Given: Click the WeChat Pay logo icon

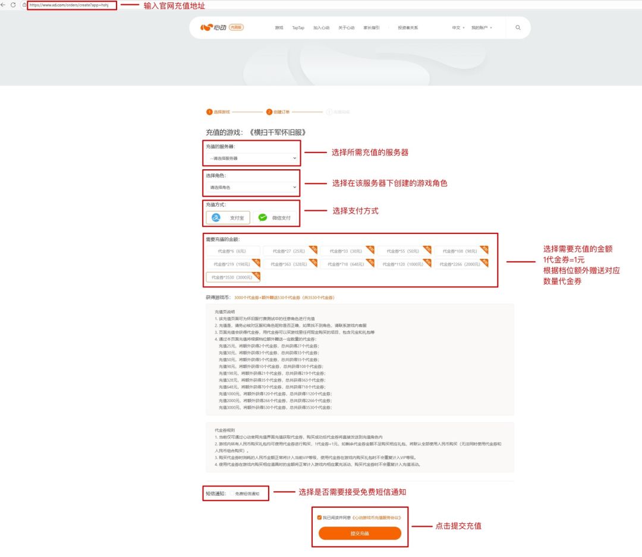Looking at the screenshot, I should point(263,217).
